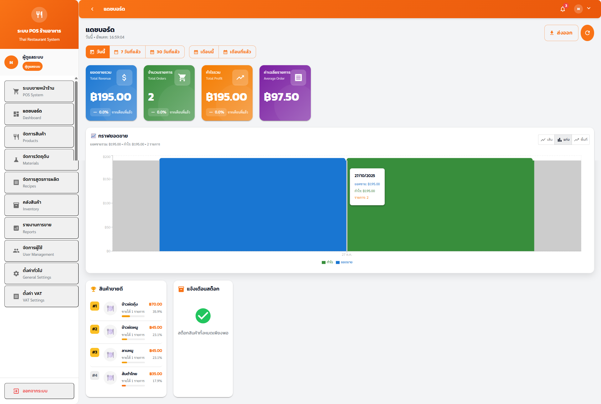Switch chart to เส้น line view
This screenshot has height=404, width=601.
pos(546,139)
